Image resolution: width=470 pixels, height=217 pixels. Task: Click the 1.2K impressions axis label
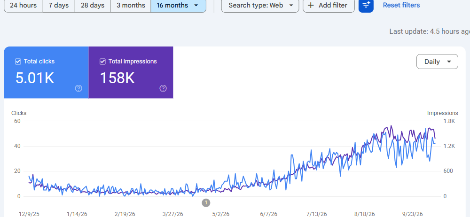450,146
